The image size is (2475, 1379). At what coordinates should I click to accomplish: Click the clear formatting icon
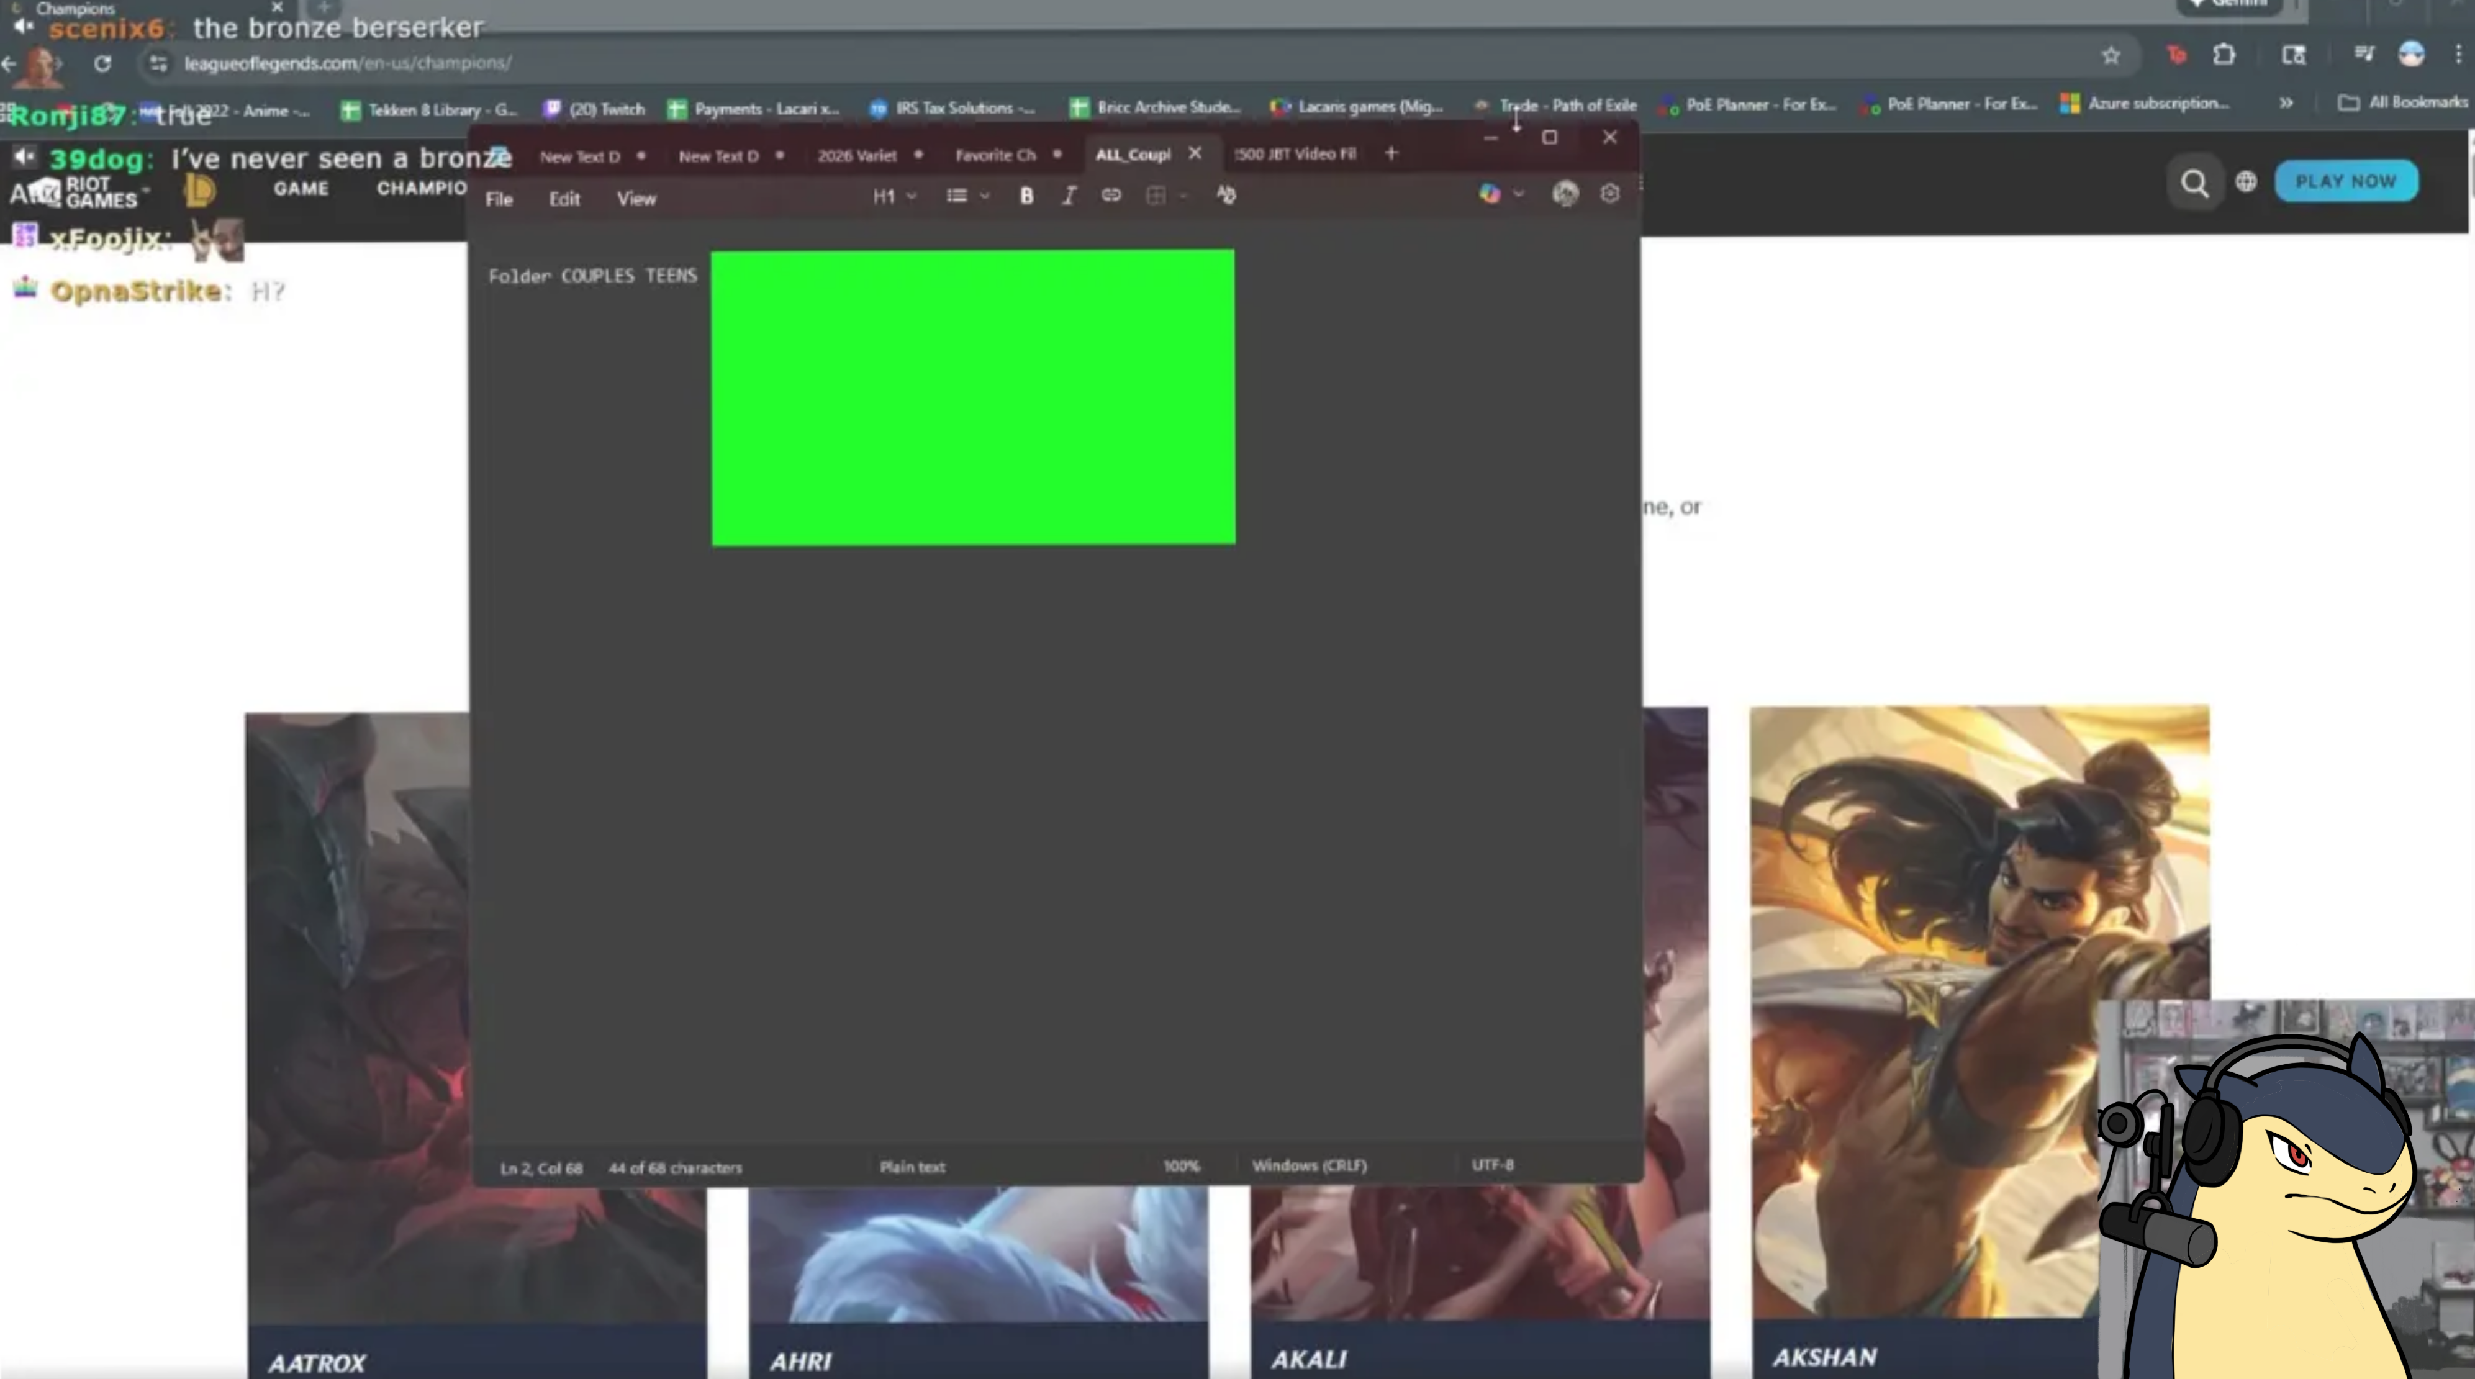pyautogui.click(x=1226, y=195)
